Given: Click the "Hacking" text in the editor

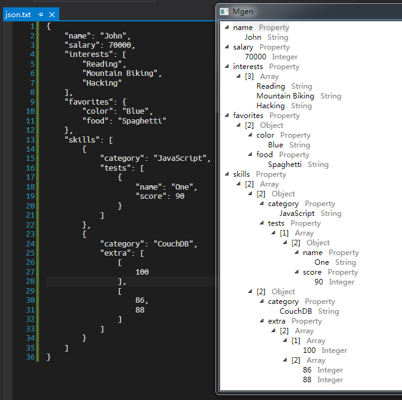Looking at the screenshot, I should tap(103, 83).
